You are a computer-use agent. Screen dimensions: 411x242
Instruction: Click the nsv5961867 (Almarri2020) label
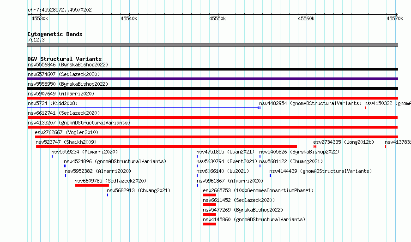tap(230, 181)
